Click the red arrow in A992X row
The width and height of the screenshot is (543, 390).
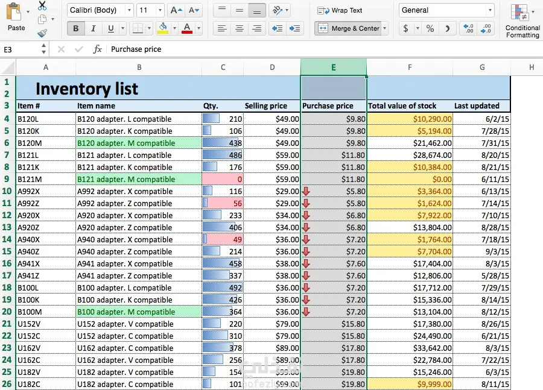pyautogui.click(x=306, y=191)
